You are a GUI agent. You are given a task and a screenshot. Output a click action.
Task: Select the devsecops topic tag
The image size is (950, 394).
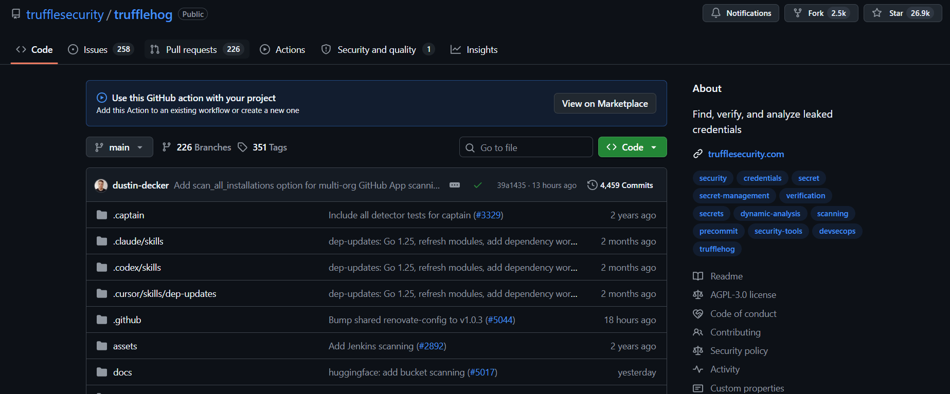837,231
